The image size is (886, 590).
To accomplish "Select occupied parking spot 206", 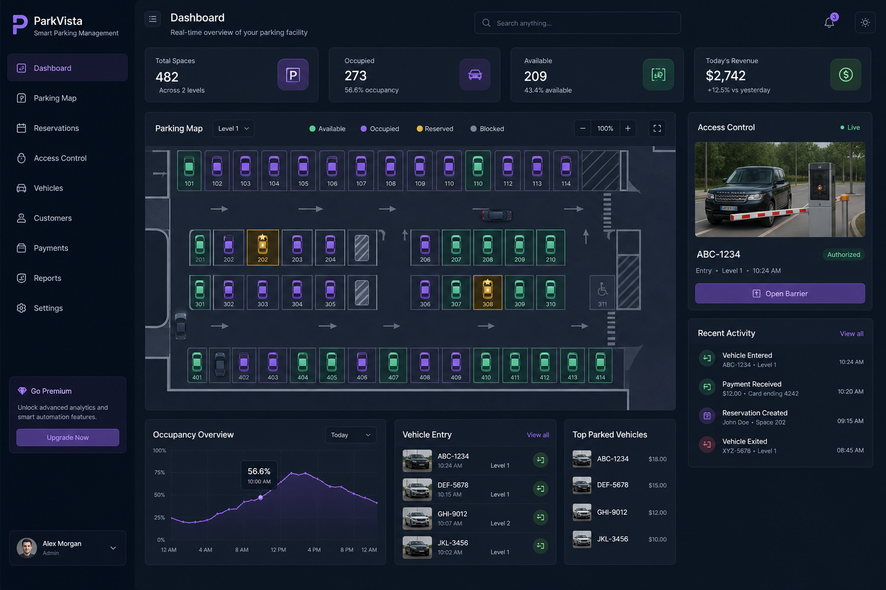I will tap(425, 248).
